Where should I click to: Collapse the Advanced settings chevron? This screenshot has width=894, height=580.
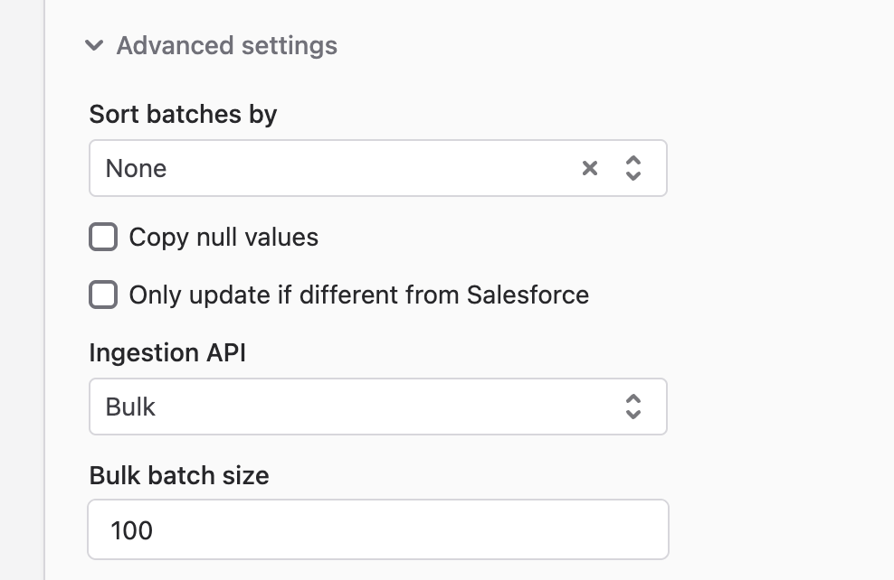pos(94,45)
